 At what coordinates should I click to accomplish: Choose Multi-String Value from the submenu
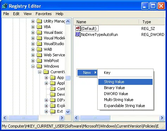pyautogui.click(x=125, y=100)
